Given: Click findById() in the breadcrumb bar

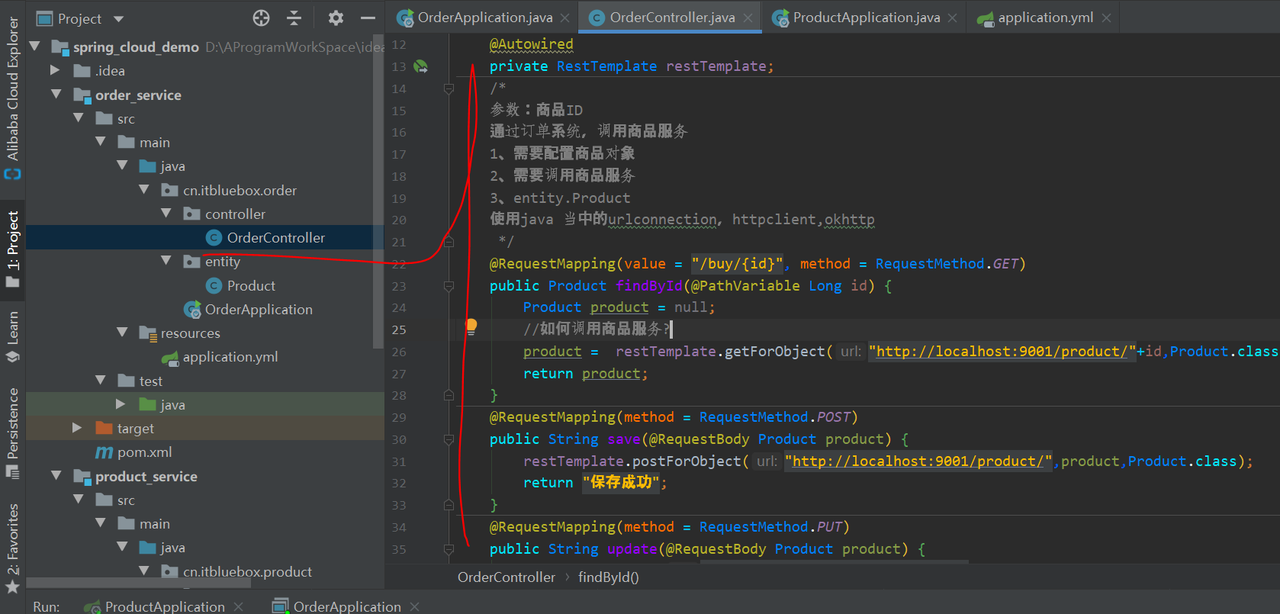Looking at the screenshot, I should tap(609, 577).
